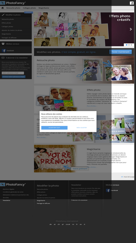Go to the home page via house icon
136x243 pixels.
click(3, 8)
